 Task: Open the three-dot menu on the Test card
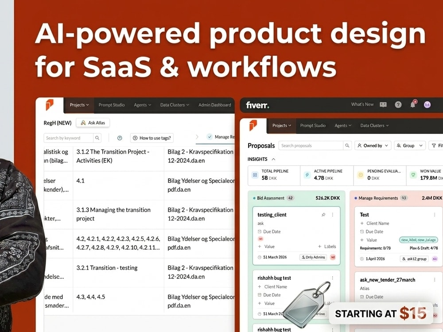[x=435, y=215]
